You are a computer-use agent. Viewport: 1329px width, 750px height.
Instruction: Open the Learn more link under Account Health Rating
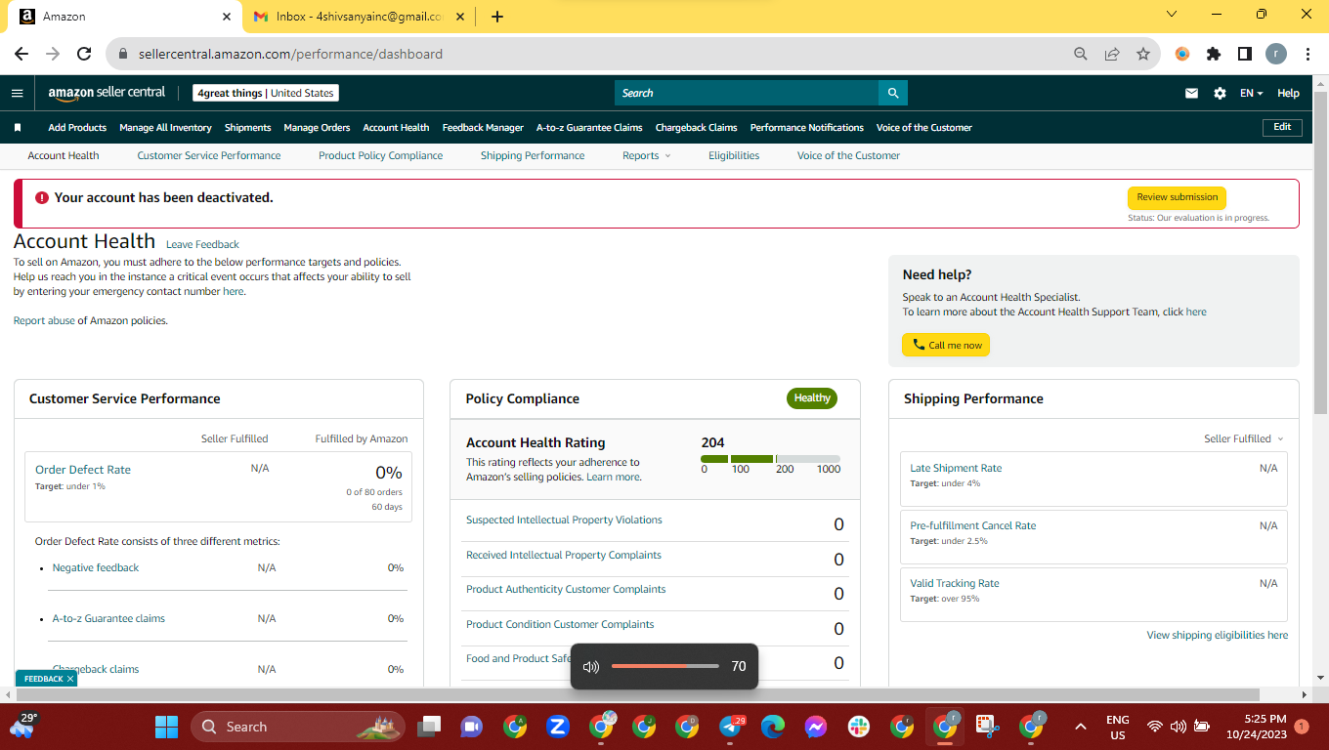coord(614,477)
